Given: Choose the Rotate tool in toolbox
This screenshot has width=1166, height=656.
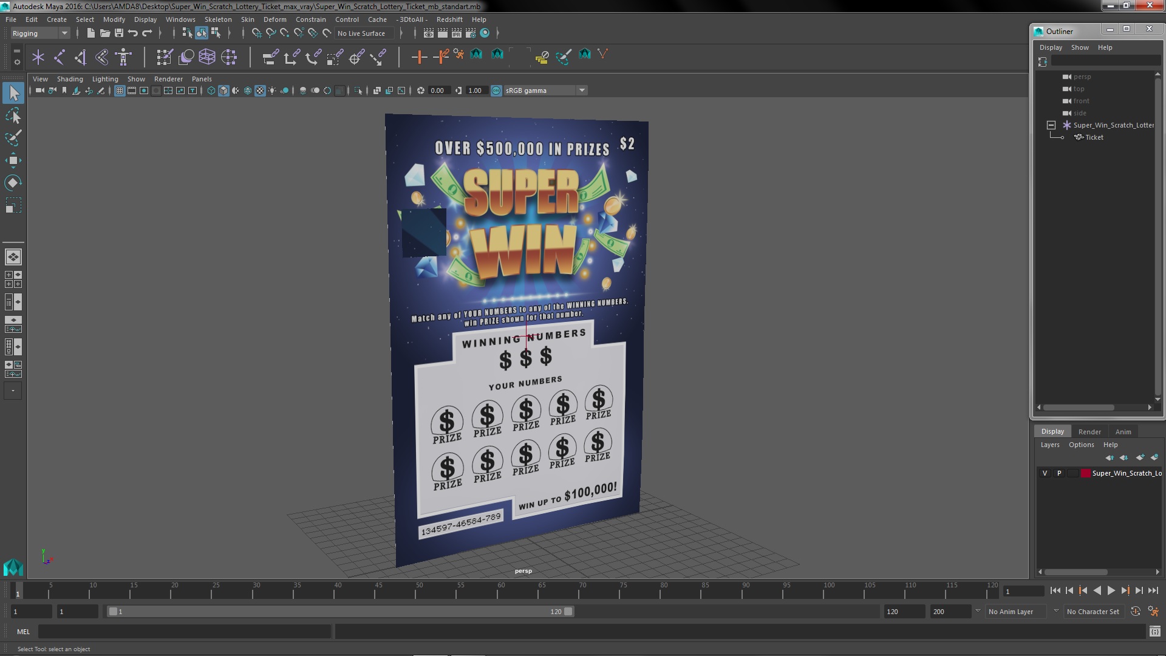Looking at the screenshot, I should click(13, 183).
